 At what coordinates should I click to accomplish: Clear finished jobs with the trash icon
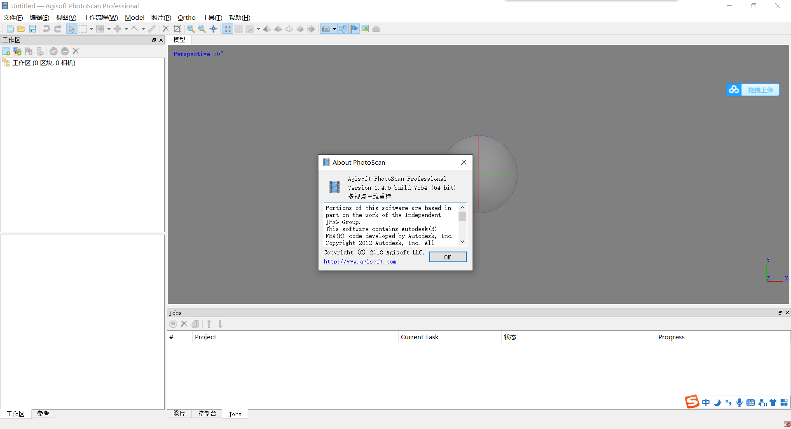(x=195, y=324)
